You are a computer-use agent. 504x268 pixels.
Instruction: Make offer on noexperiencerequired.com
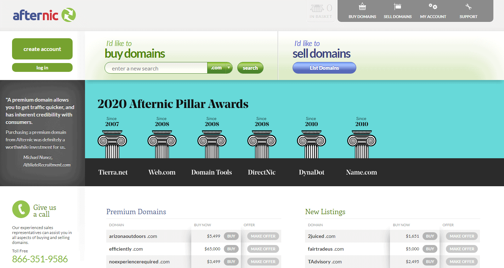point(263,262)
